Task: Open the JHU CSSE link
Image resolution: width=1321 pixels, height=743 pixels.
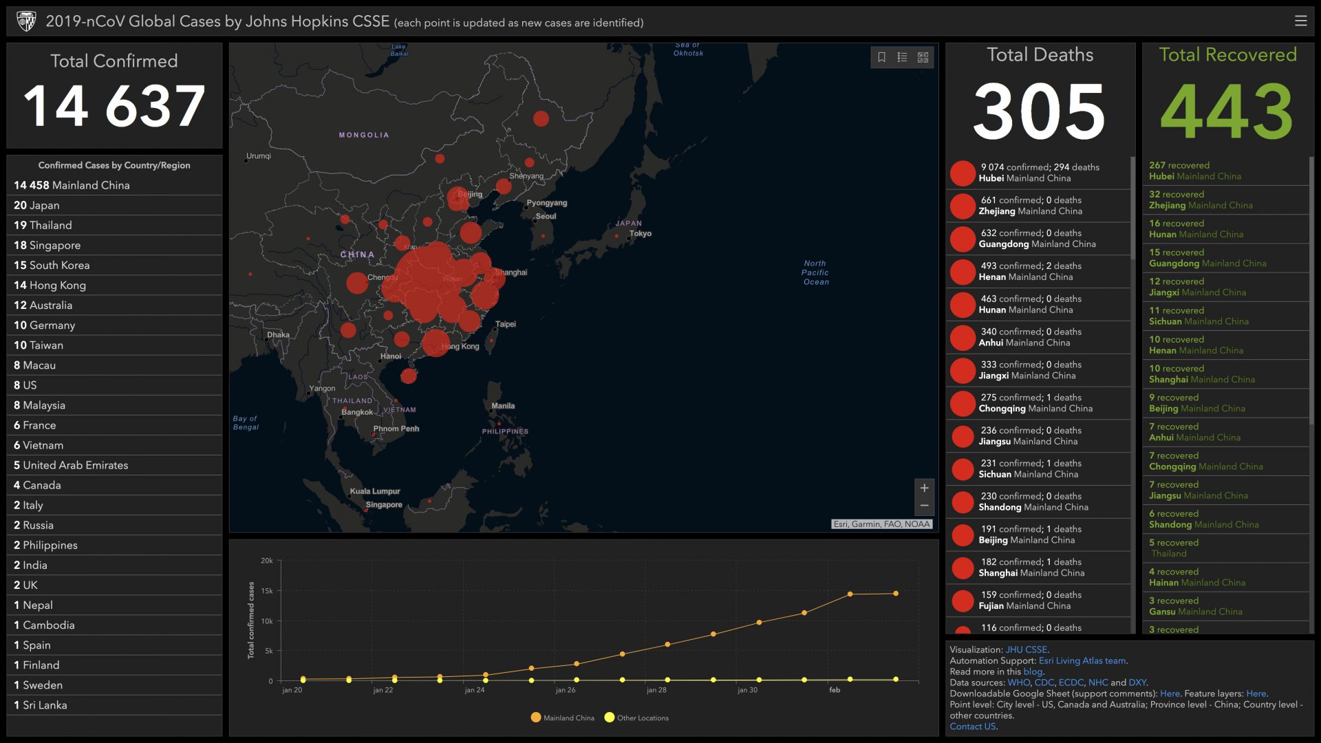Action: click(1026, 649)
